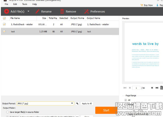163x117 pixels.
Task: Click the Selected column header
Action: 64,18
